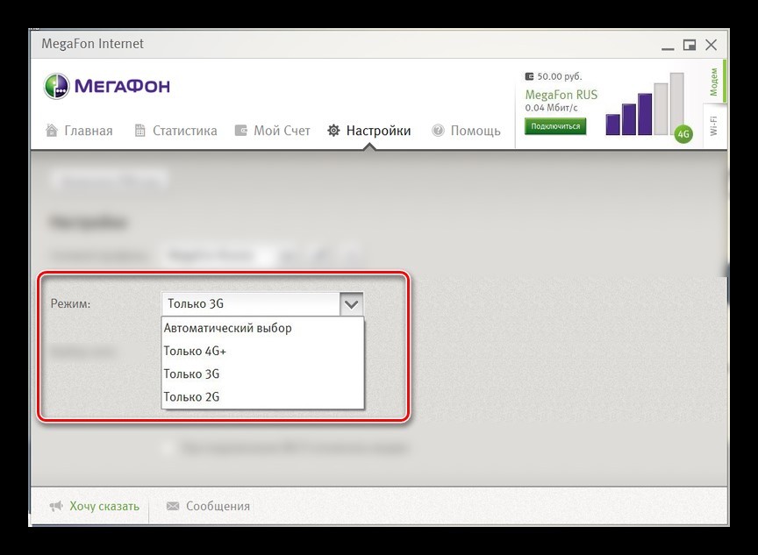Select the Модем side tab

(x=714, y=82)
